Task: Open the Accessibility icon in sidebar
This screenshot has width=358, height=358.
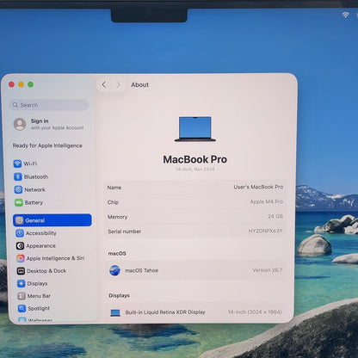Action: click(x=20, y=233)
